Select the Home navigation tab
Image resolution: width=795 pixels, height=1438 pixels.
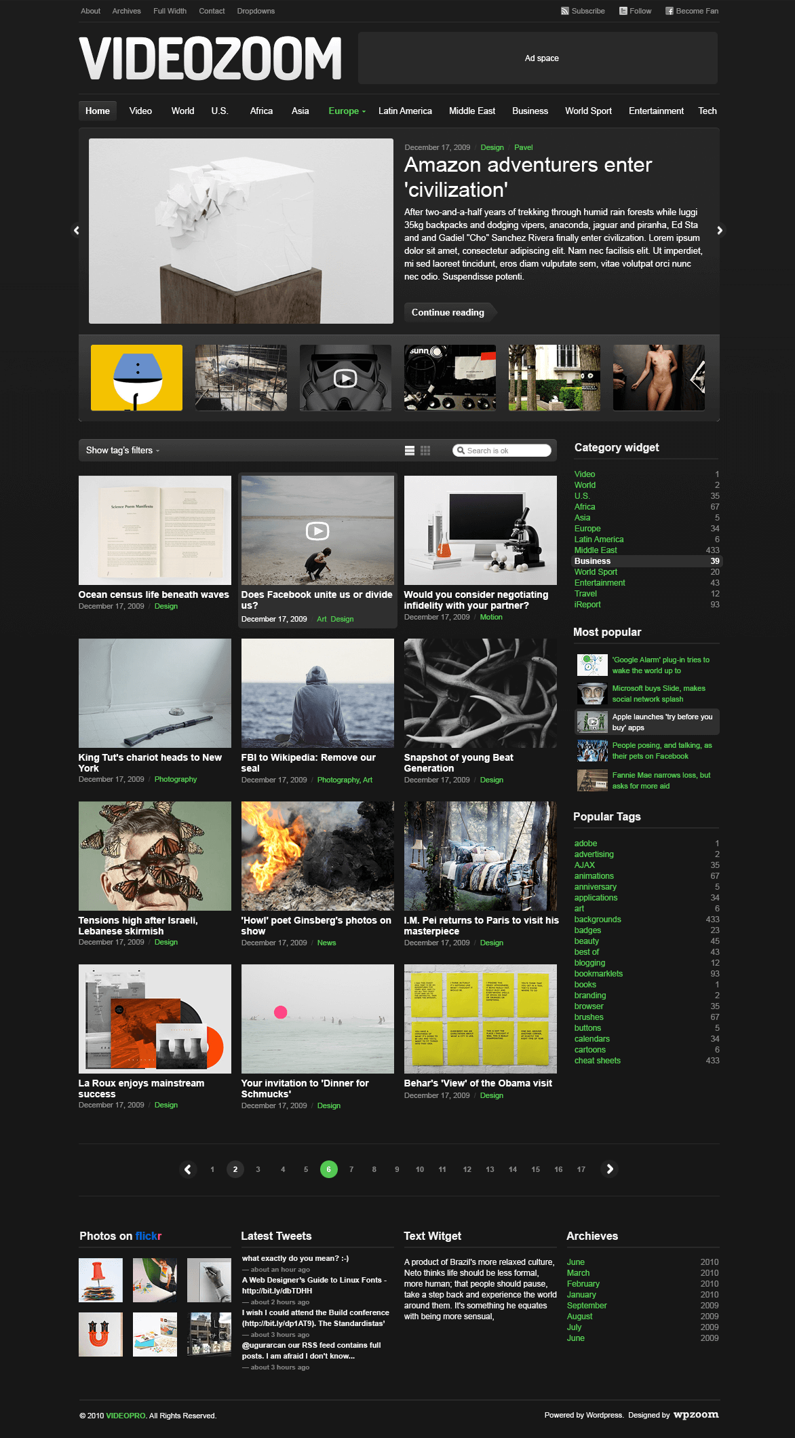click(98, 111)
